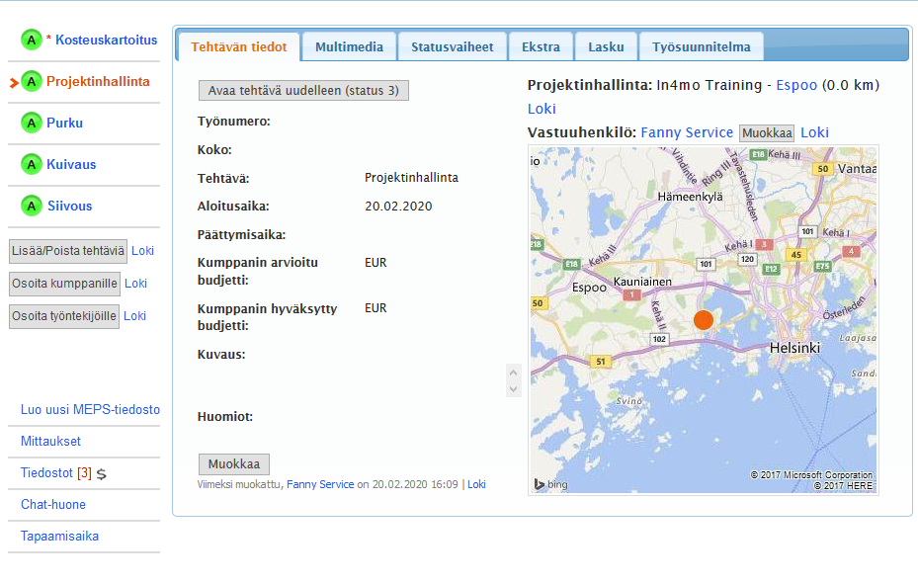The image size is (918, 583).
Task: Click the green A icon beside Siivous
Action: coord(32,207)
